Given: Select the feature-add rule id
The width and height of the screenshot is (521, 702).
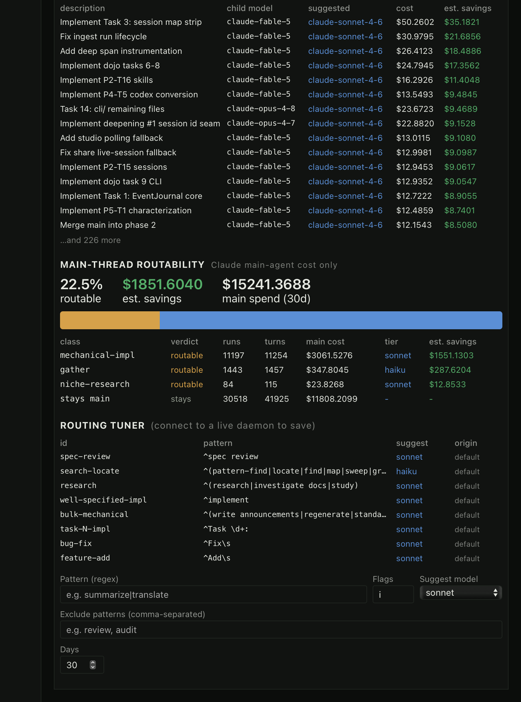Looking at the screenshot, I should 85,558.
